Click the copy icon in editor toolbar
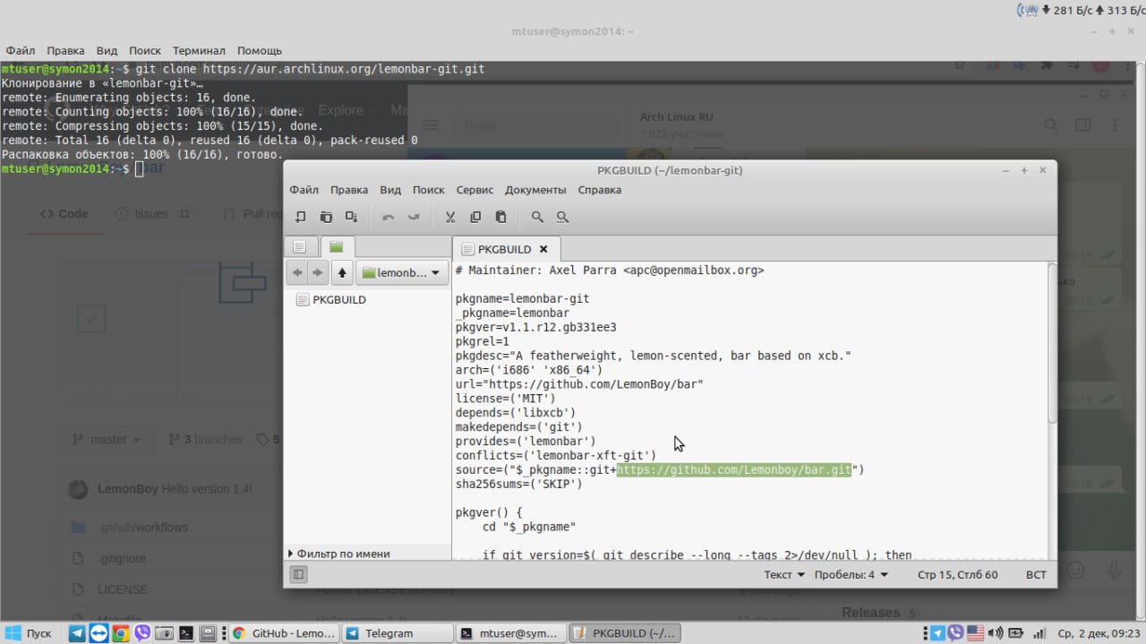 click(475, 217)
